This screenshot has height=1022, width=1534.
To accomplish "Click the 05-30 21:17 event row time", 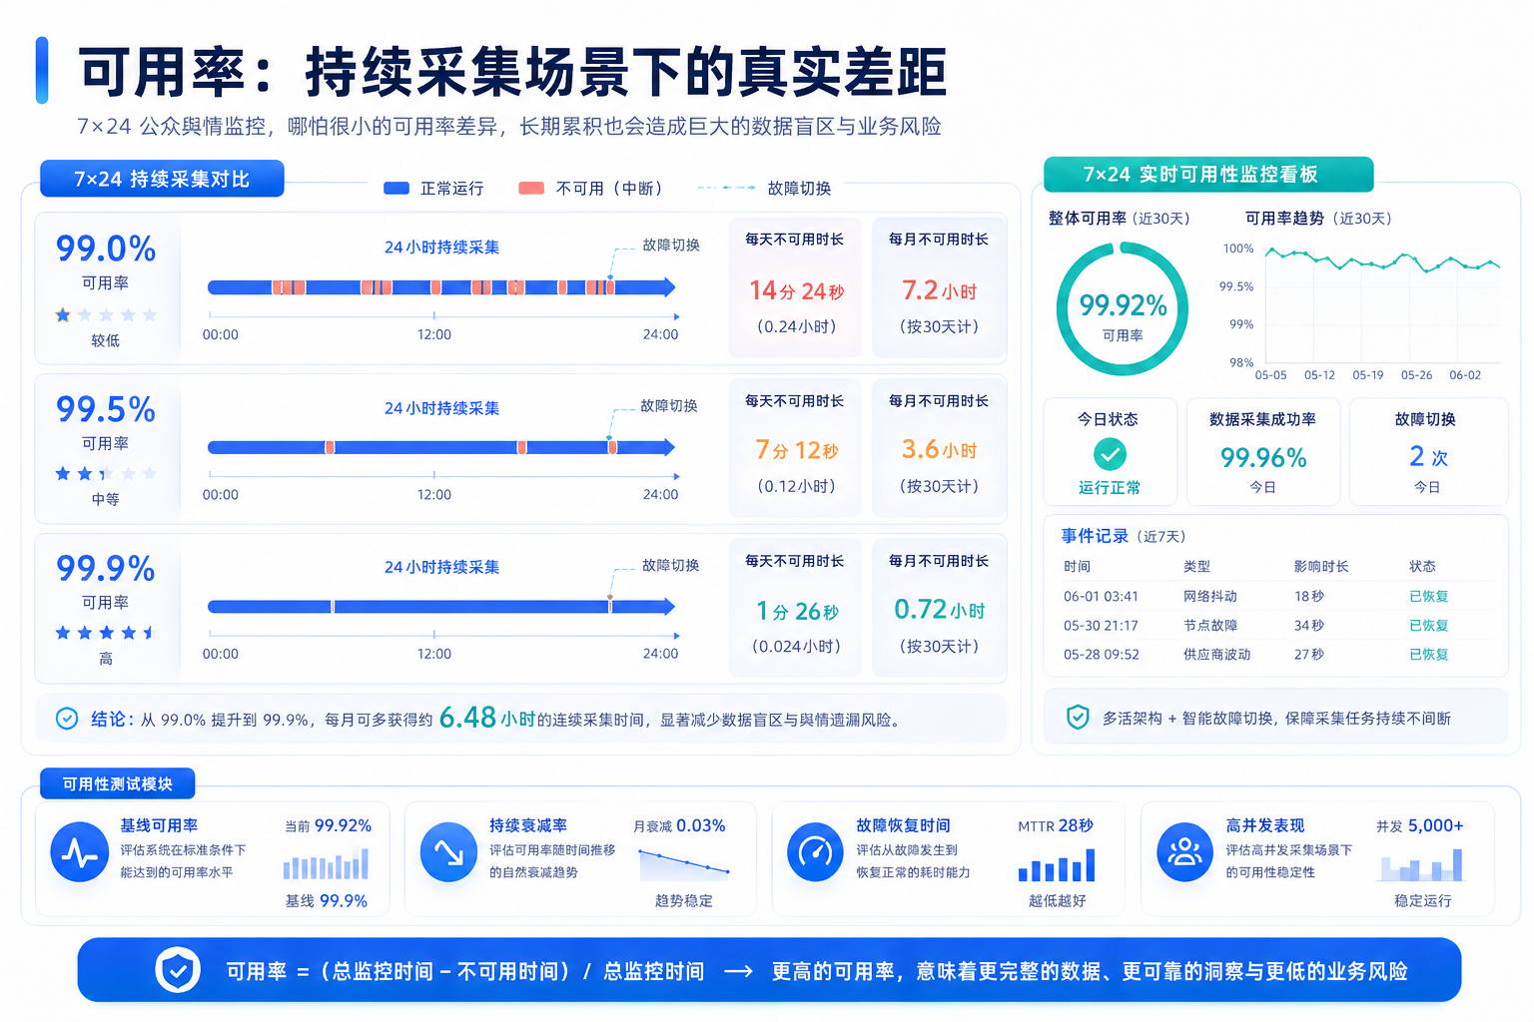I will 1101,625.
